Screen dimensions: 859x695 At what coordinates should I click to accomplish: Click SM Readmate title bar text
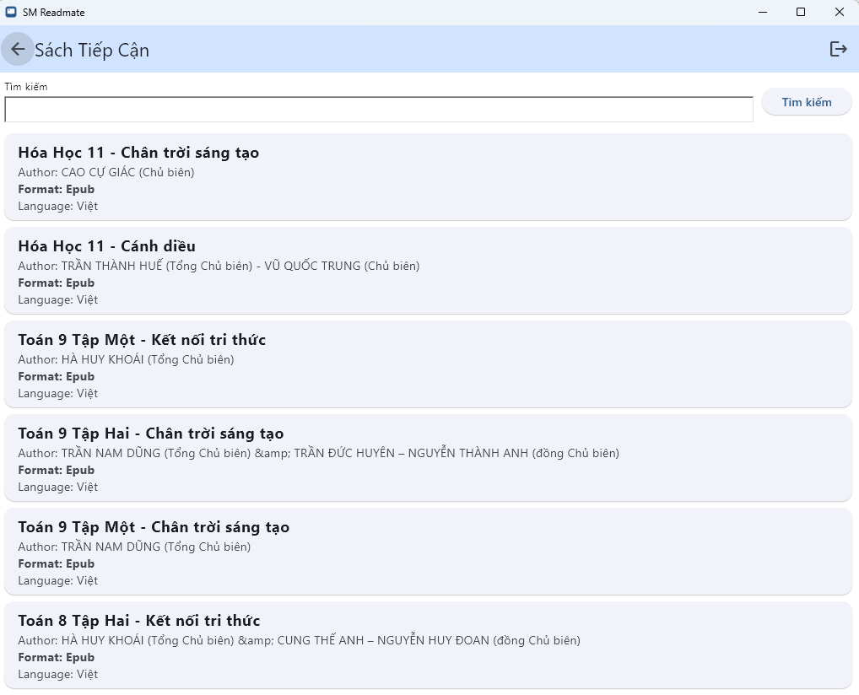coord(54,13)
